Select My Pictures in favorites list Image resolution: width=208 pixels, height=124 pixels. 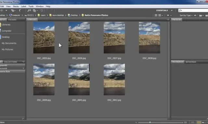coord(7,49)
